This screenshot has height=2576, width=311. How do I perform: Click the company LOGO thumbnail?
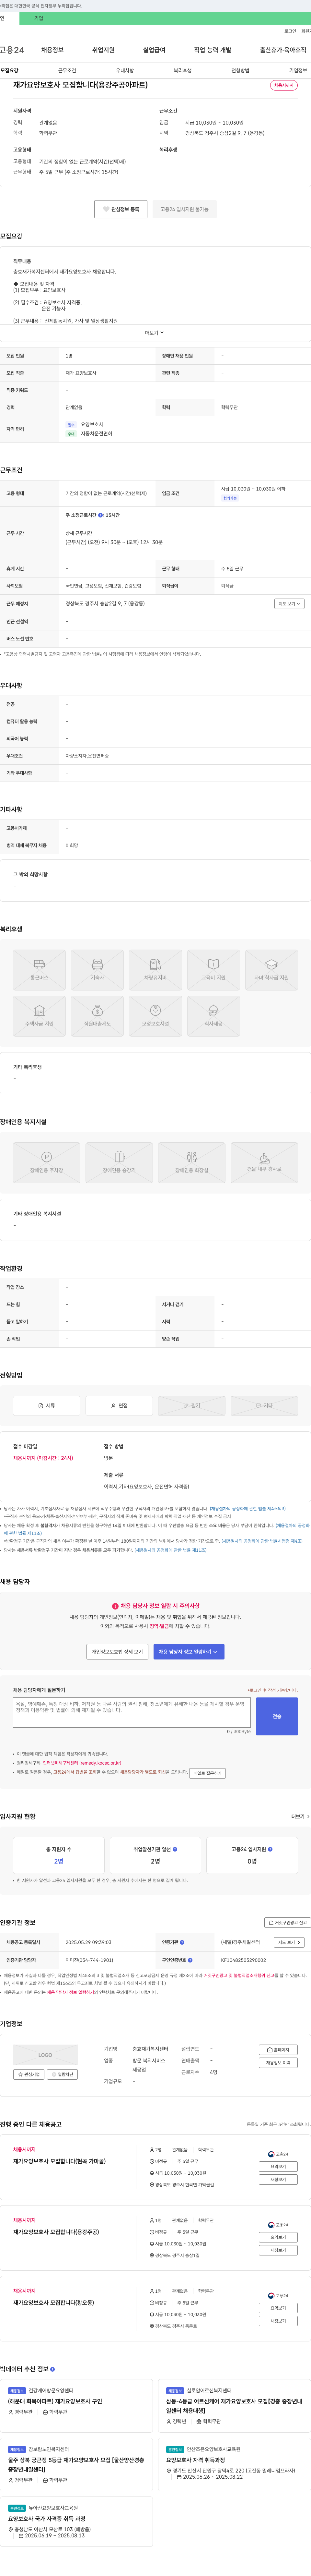45,2055
